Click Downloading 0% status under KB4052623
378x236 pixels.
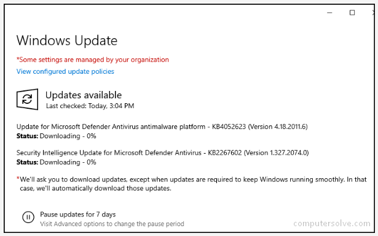68,136
